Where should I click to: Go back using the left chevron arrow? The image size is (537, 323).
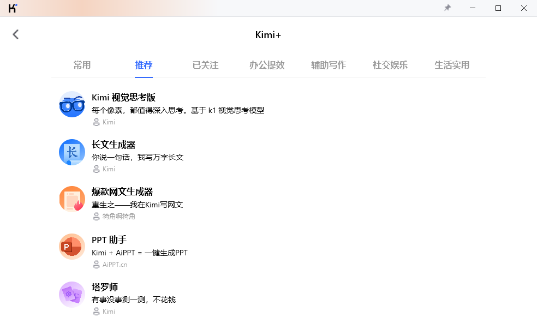[x=15, y=34]
